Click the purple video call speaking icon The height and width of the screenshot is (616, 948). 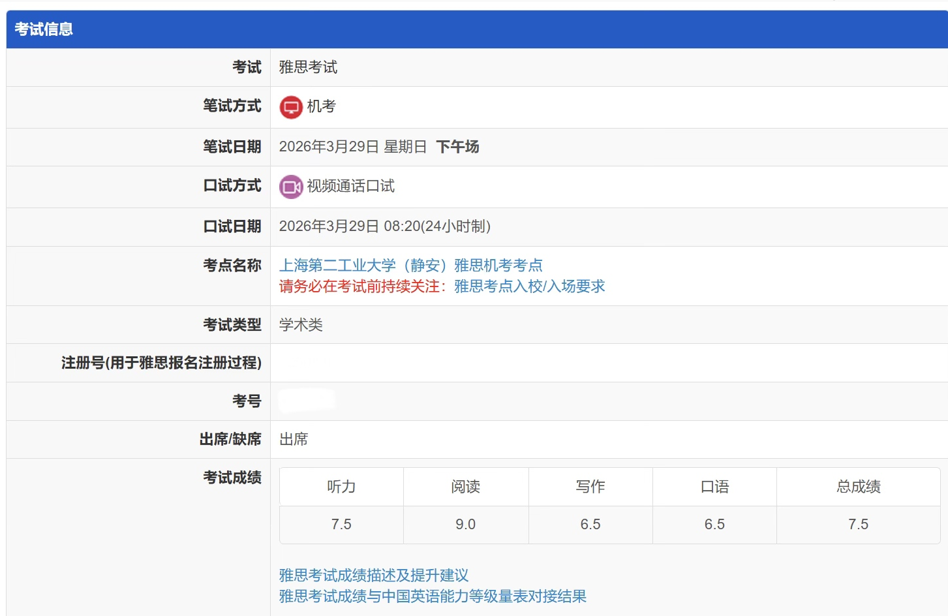coord(291,187)
